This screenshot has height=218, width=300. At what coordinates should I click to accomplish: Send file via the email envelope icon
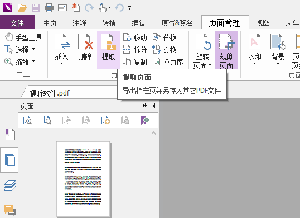click(62, 8)
